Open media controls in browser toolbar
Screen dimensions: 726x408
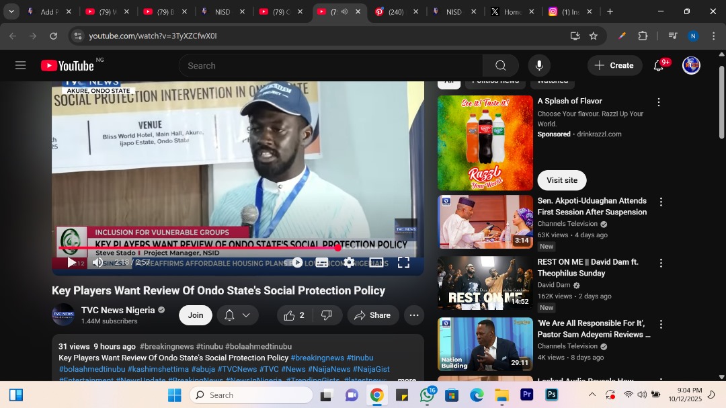point(673,36)
